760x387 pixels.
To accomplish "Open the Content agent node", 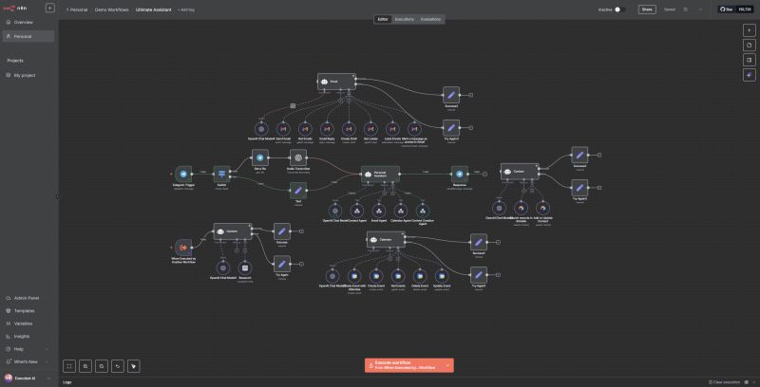I will click(233, 231).
